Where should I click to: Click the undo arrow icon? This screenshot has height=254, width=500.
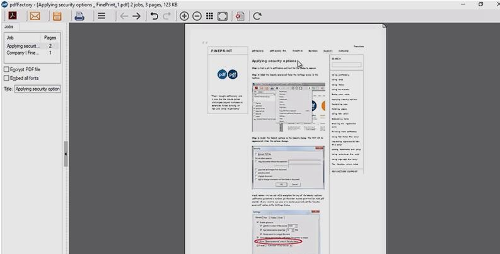pos(154,16)
